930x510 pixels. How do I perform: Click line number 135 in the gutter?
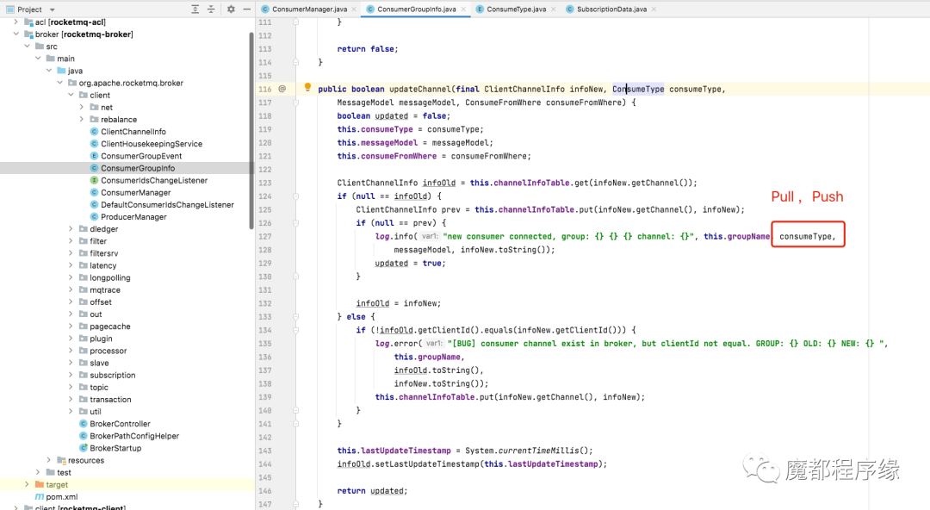[264, 344]
